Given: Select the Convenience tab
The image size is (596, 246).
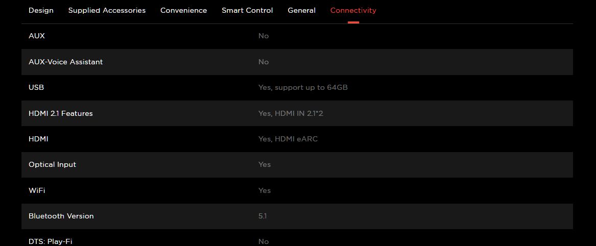Looking at the screenshot, I should pos(183,10).
